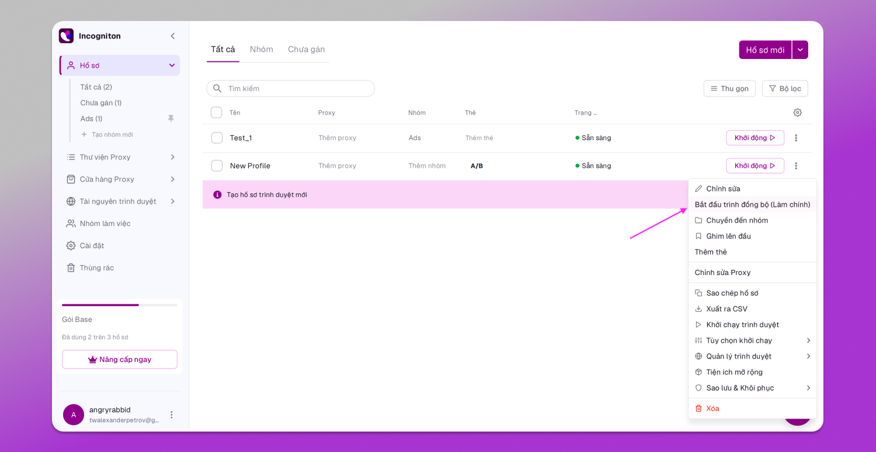The width and height of the screenshot is (876, 452).
Task: Choose Xóa to delete the profile
Action: [752, 409]
